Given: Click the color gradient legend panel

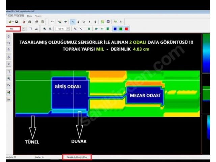Looking at the screenshot, I should (x=206, y=53).
